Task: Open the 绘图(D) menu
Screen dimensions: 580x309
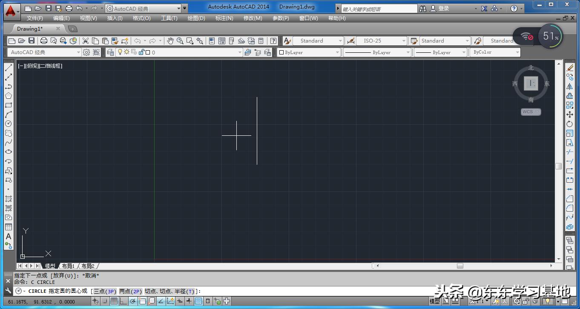Action: (x=196, y=18)
